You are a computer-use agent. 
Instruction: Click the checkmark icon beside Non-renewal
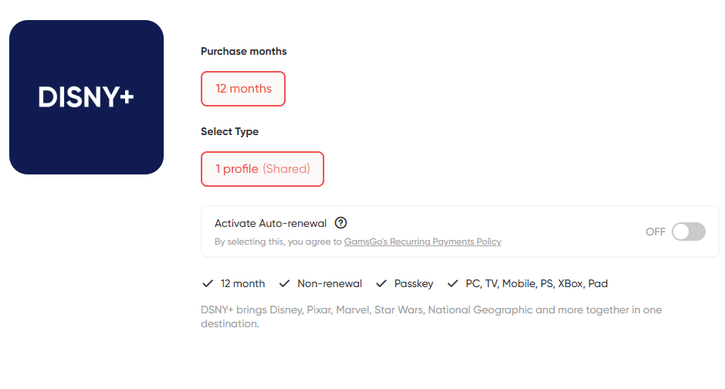284,284
